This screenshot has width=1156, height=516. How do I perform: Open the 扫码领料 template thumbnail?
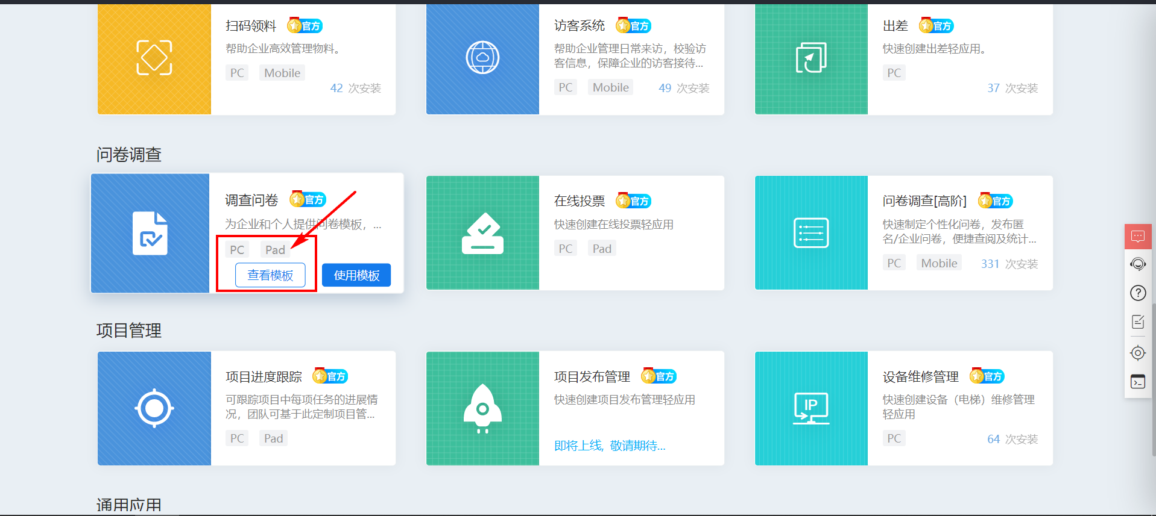[154, 58]
